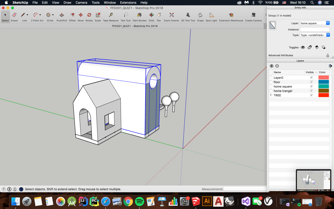Add a new layer with plus icon
334x209 pixels.
pos(272,66)
